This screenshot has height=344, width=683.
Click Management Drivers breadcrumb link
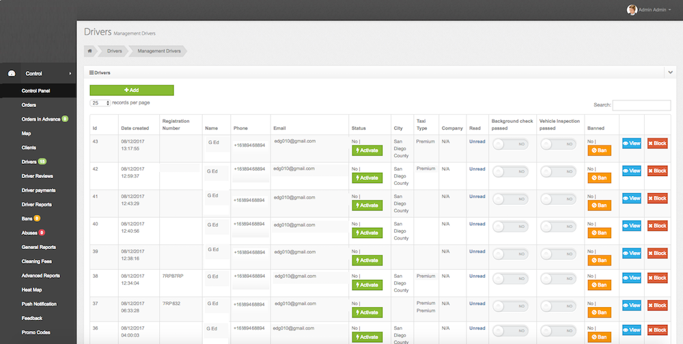click(x=159, y=51)
